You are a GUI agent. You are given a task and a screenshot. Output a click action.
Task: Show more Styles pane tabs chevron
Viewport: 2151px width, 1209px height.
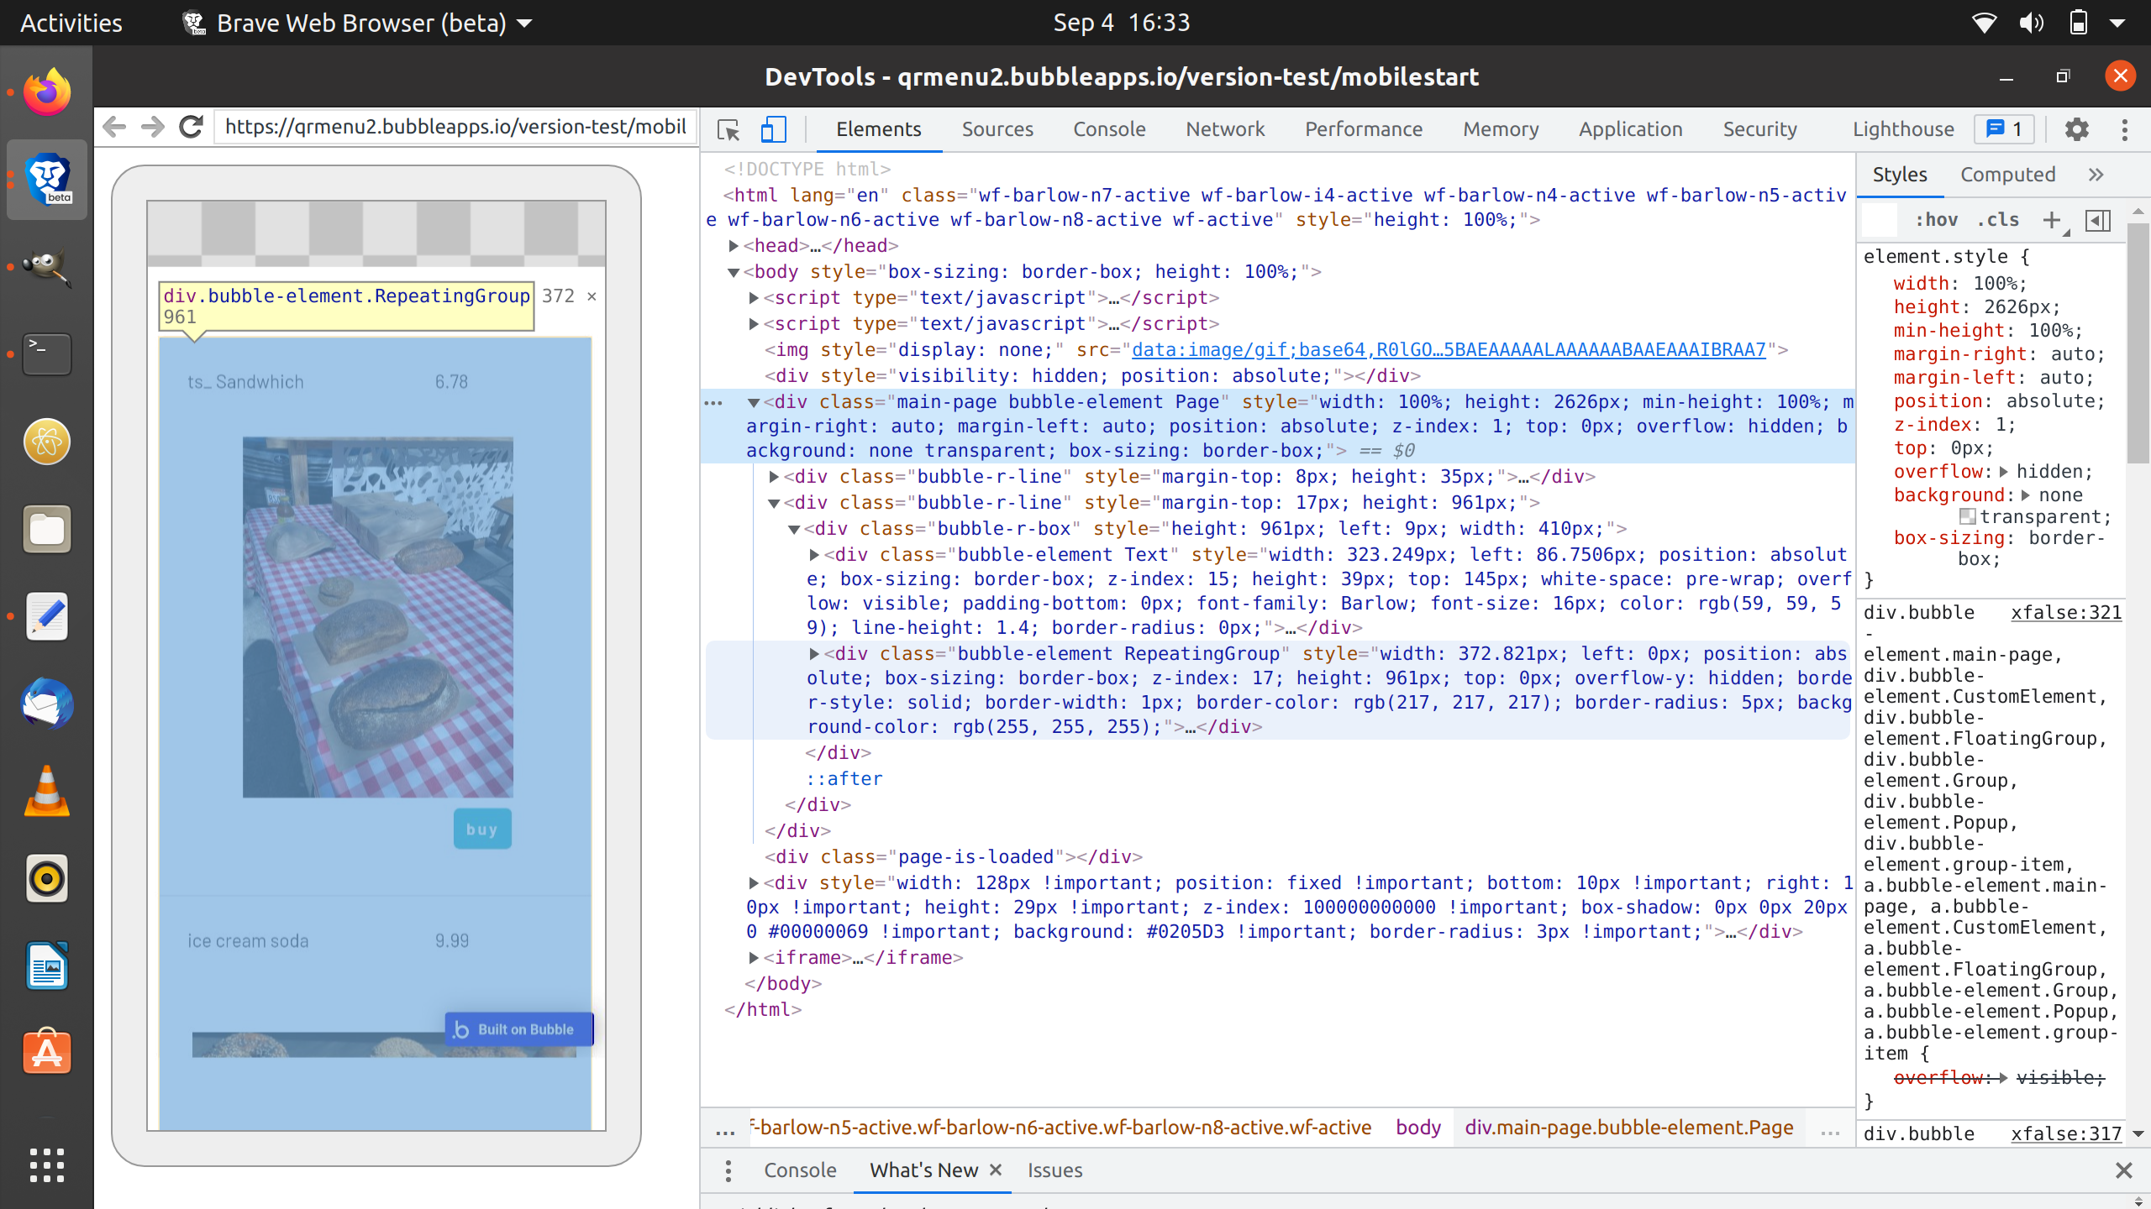tap(2096, 175)
